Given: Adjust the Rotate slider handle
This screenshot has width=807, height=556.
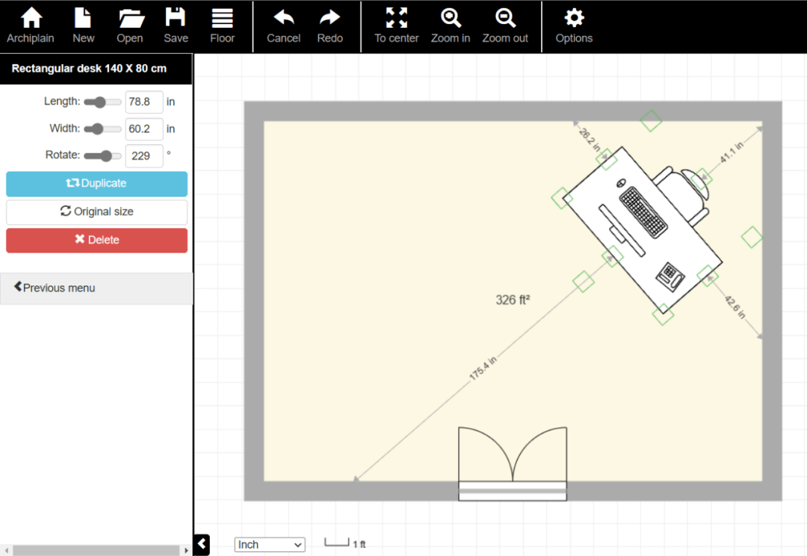Looking at the screenshot, I should (107, 156).
